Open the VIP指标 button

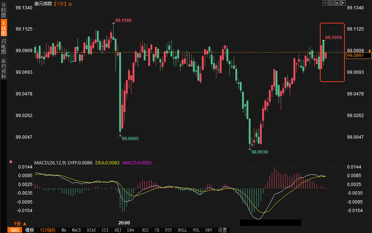point(48,230)
